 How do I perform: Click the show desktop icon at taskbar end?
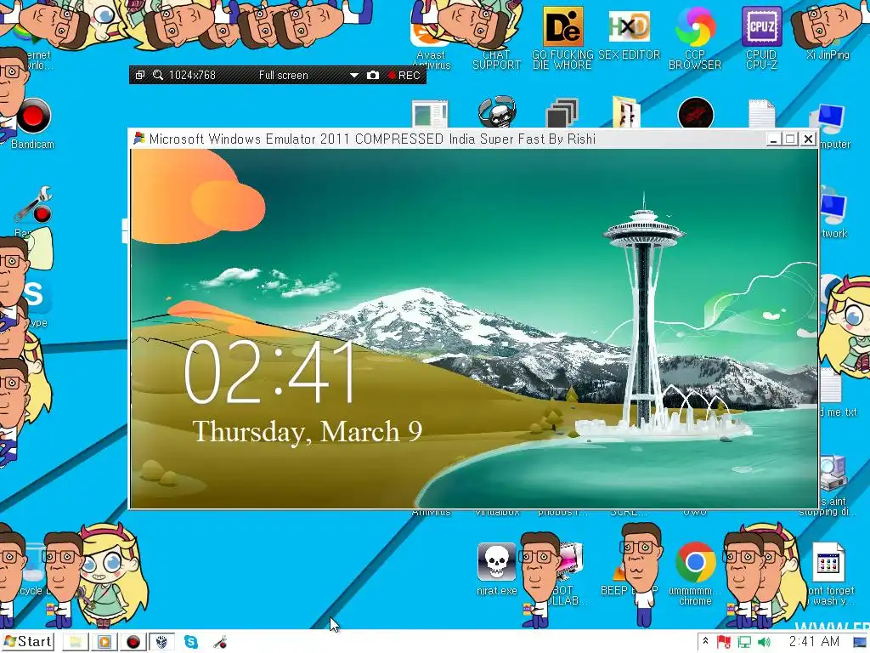[x=861, y=643]
